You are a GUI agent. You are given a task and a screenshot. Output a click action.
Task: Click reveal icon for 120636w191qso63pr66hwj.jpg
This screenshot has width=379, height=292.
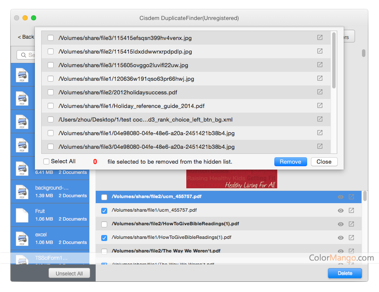click(x=320, y=78)
